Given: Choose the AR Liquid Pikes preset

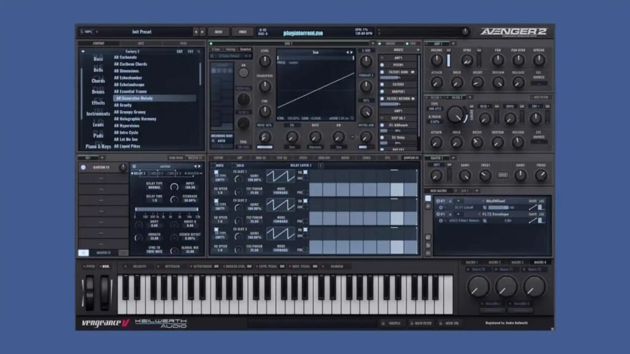Looking at the screenshot, I should [x=127, y=146].
